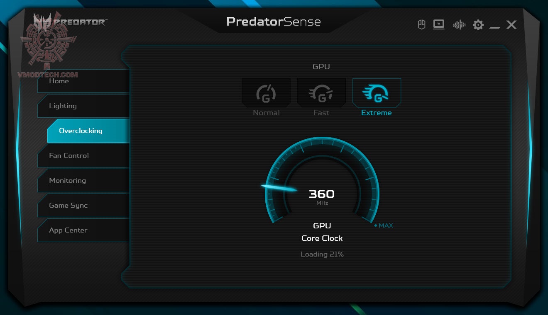Viewport: 548px width, 315px height.
Task: Click the PredatorSense title text
Action: click(274, 22)
